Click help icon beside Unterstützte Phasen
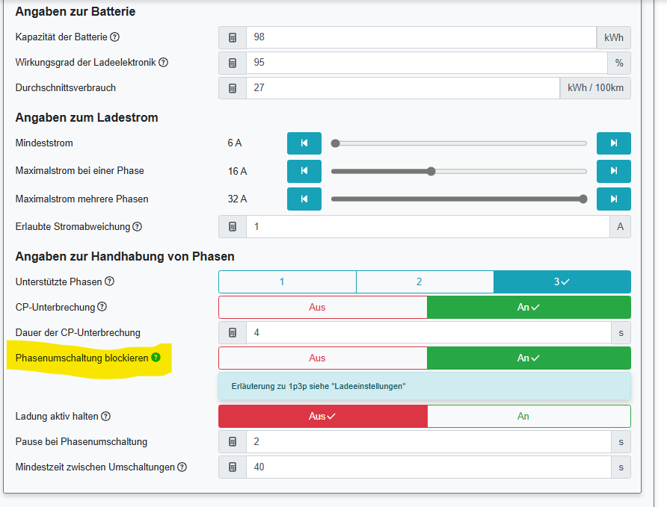Viewport: 667px width, 507px height. pos(110,282)
